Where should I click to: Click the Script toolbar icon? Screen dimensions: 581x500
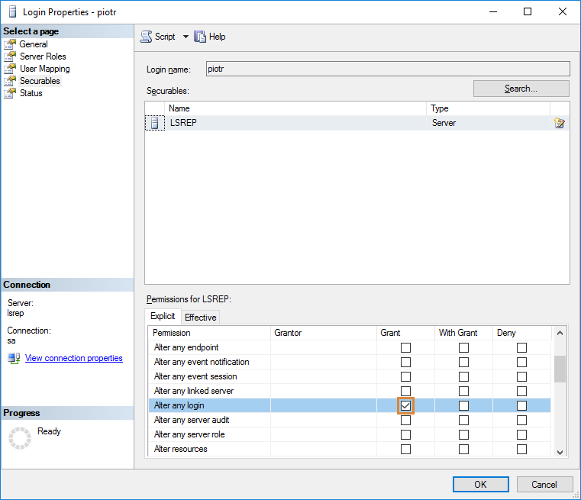coord(146,37)
